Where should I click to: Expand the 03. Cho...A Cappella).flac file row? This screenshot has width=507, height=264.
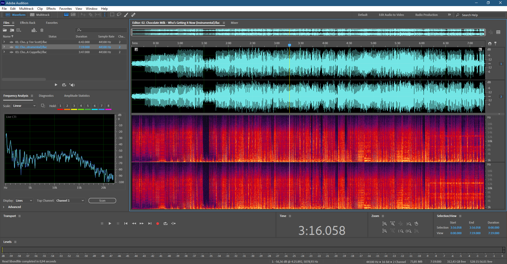(4, 52)
